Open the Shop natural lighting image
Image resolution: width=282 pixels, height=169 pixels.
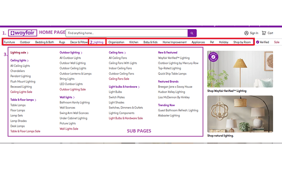240,114
